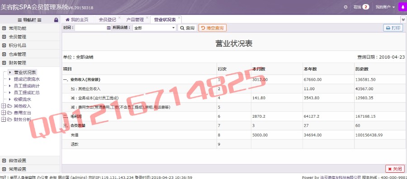The image size is (407, 179).
Task: Click the purple notification bell icon
Action: [402, 7]
